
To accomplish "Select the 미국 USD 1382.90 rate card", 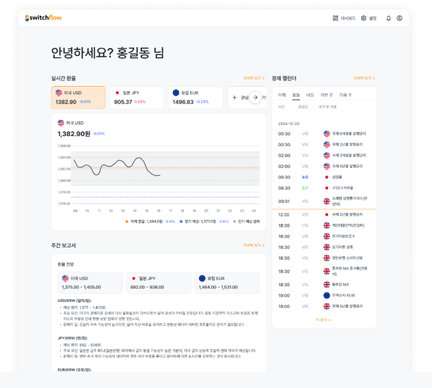I will (78, 98).
